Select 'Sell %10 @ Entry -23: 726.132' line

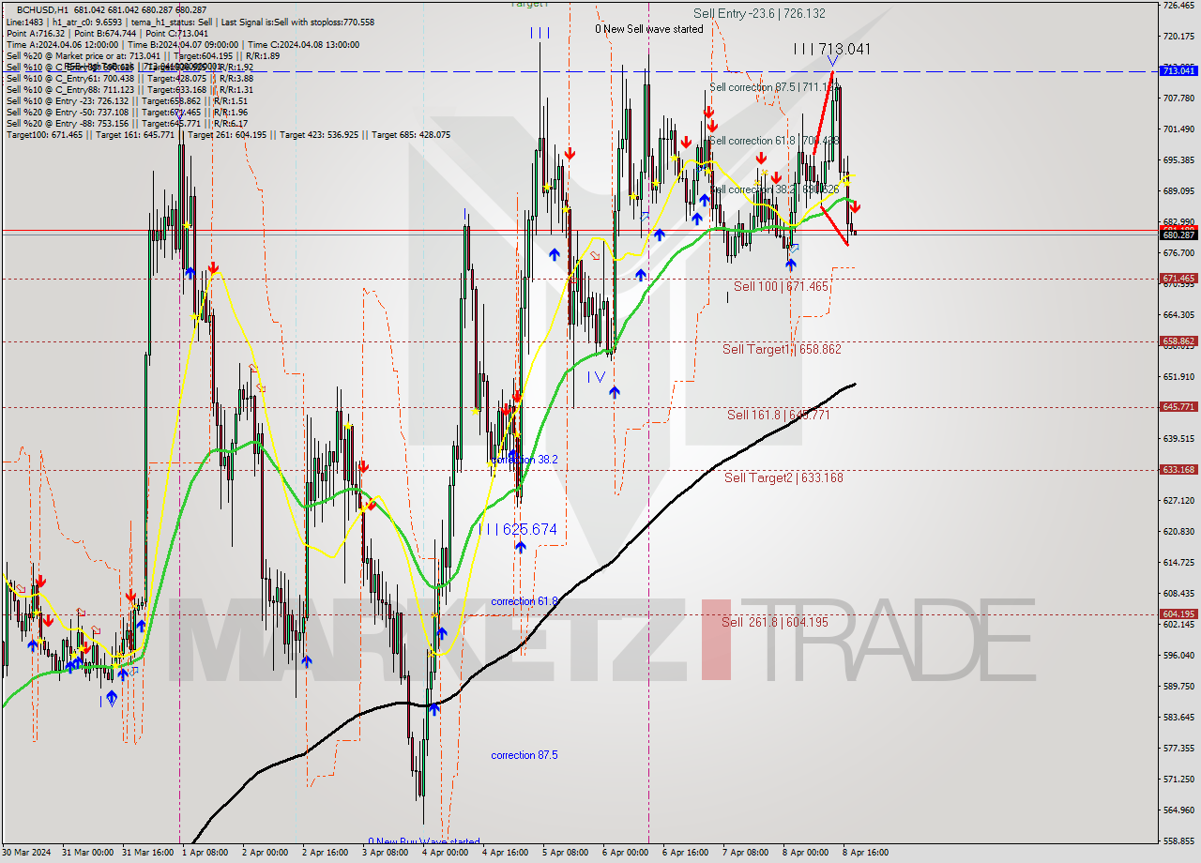coord(127,100)
